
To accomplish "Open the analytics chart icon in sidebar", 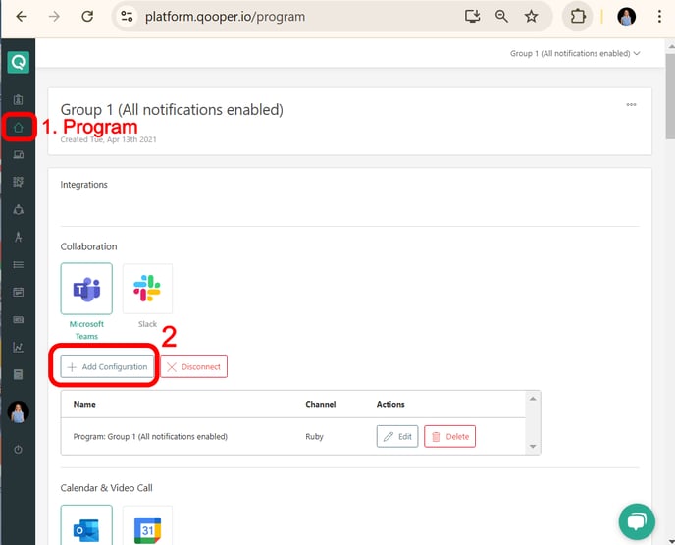I will tap(18, 347).
